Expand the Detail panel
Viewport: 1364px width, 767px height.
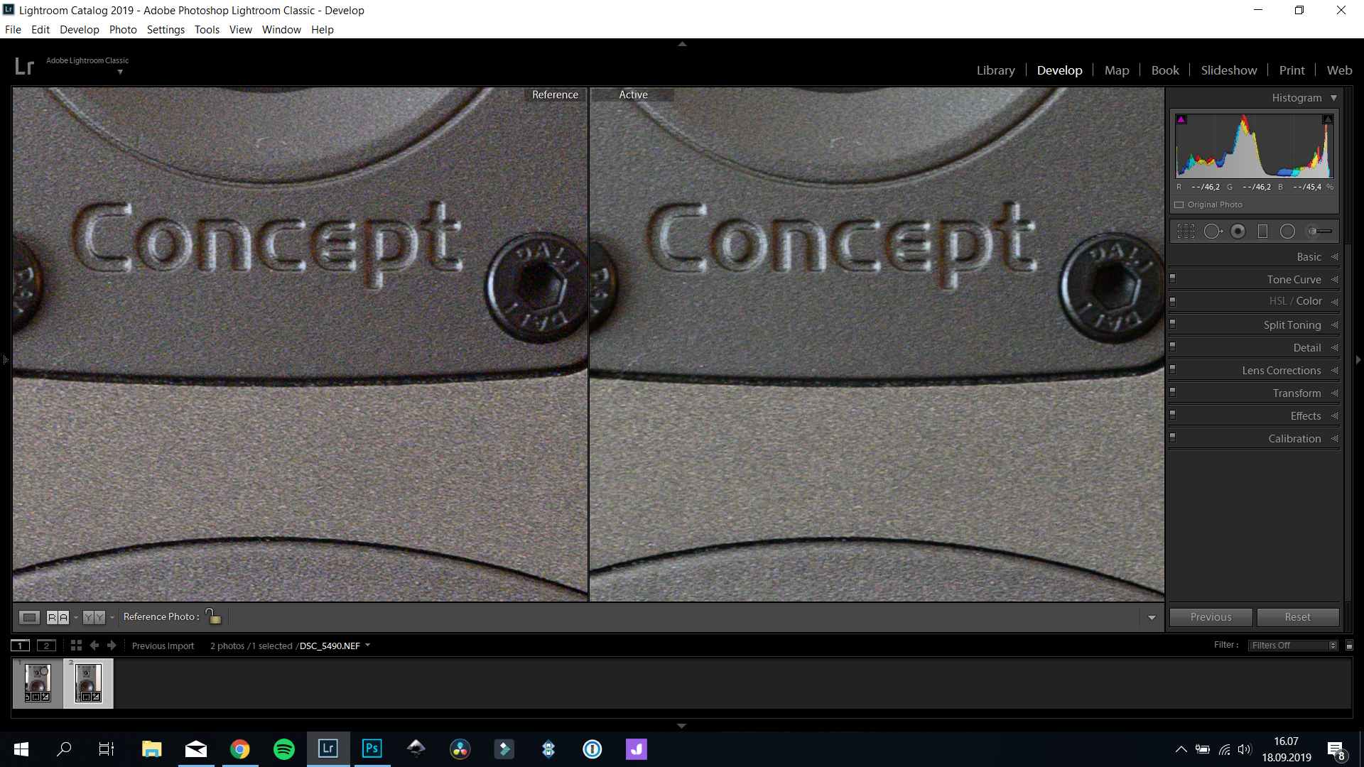pyautogui.click(x=1334, y=348)
